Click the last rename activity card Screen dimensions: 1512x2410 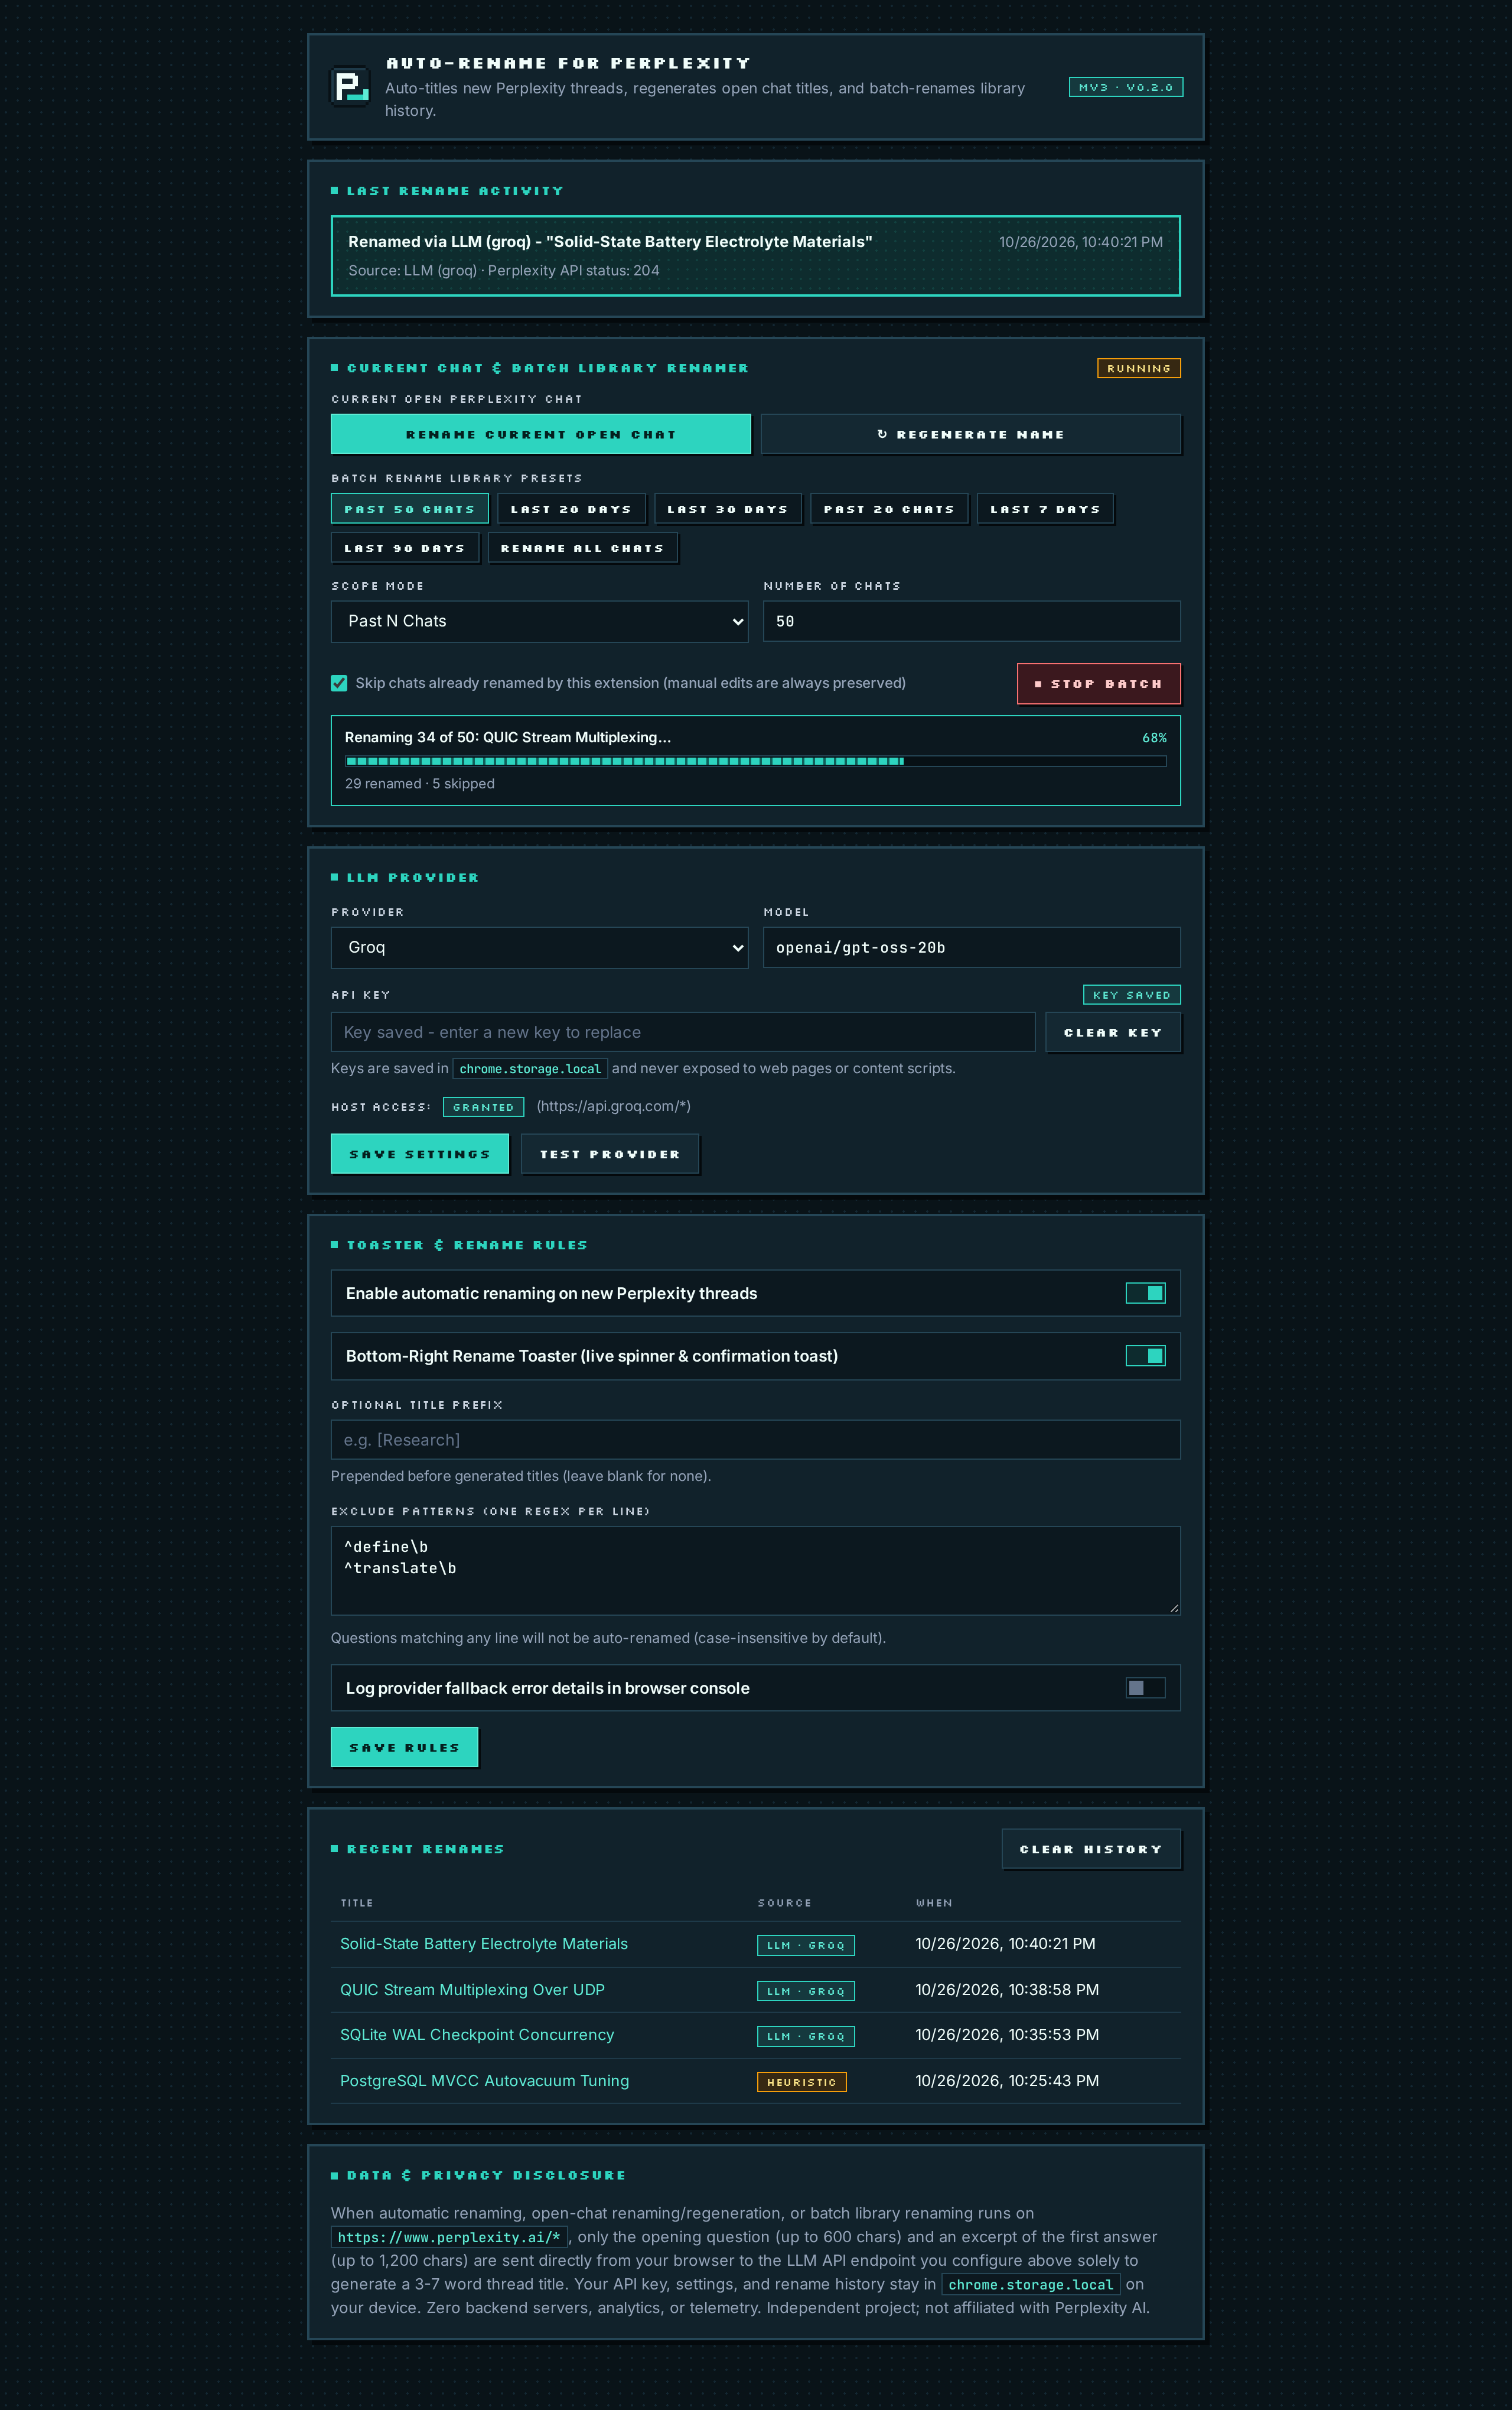(755, 256)
